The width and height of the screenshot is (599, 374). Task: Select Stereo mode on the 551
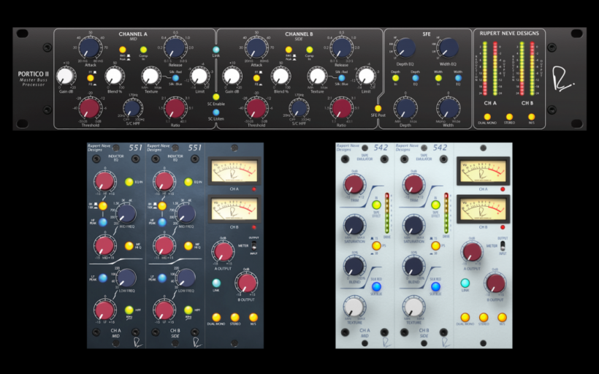pos(235,317)
